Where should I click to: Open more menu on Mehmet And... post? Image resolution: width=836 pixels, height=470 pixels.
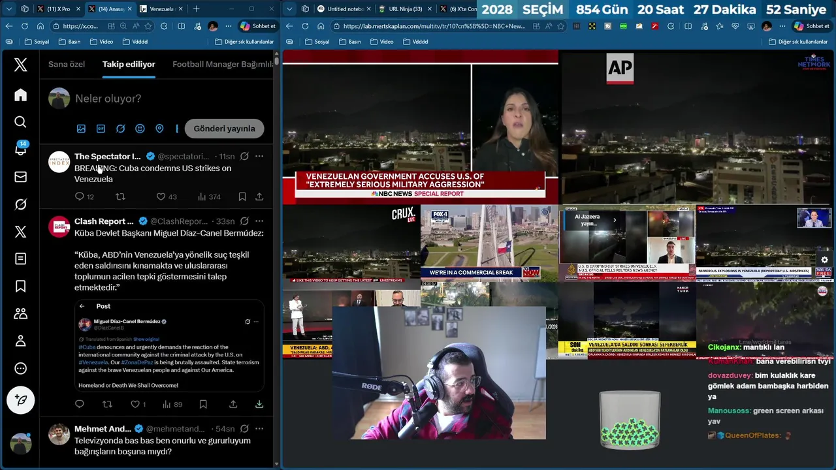click(259, 429)
